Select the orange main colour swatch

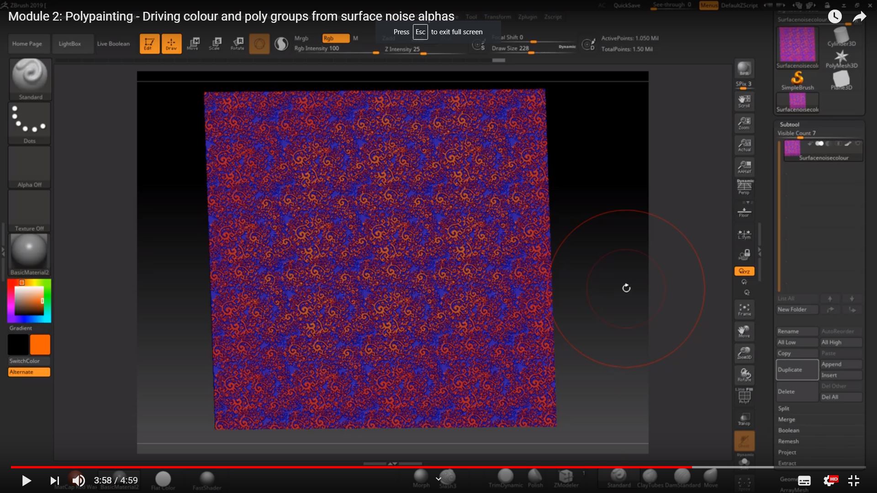tap(40, 345)
